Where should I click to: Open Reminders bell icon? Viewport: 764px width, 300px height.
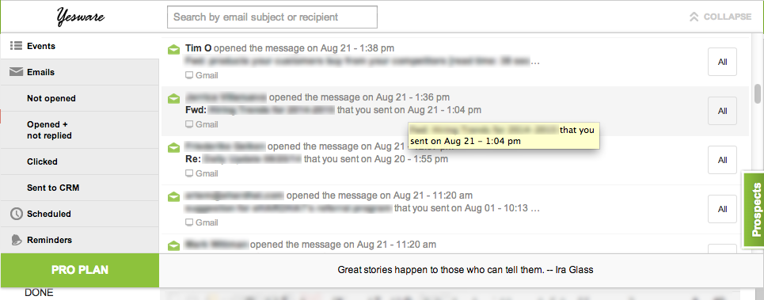17,240
